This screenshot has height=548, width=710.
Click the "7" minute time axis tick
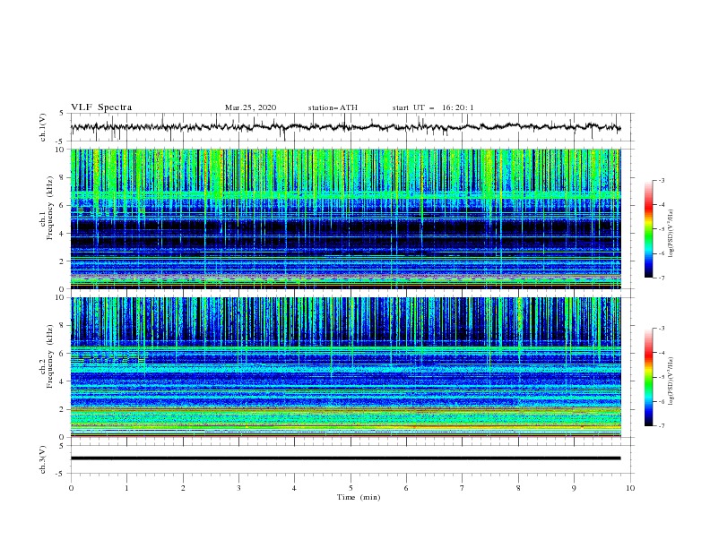click(x=462, y=488)
